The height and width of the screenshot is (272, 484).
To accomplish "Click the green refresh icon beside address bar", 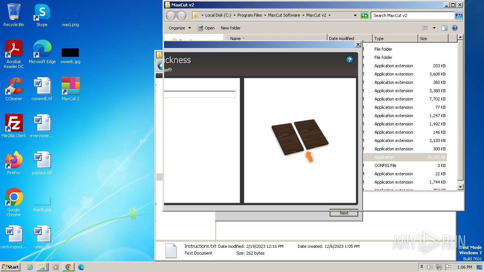I will click(365, 15).
